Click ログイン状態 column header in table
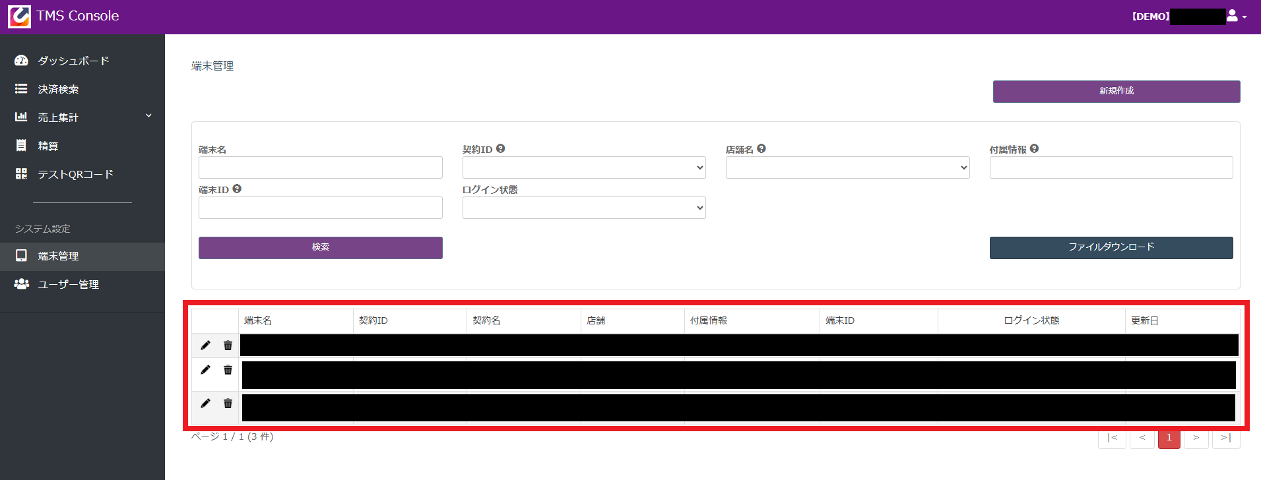Image resolution: width=1261 pixels, height=480 pixels. click(x=1031, y=320)
